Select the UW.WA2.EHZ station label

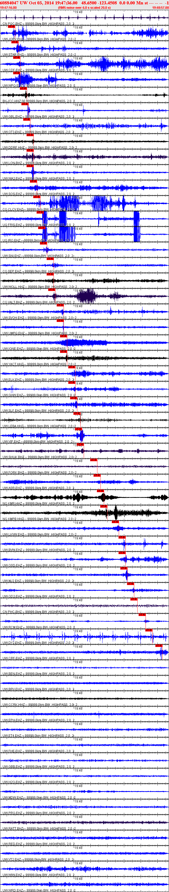click(x=38, y=179)
